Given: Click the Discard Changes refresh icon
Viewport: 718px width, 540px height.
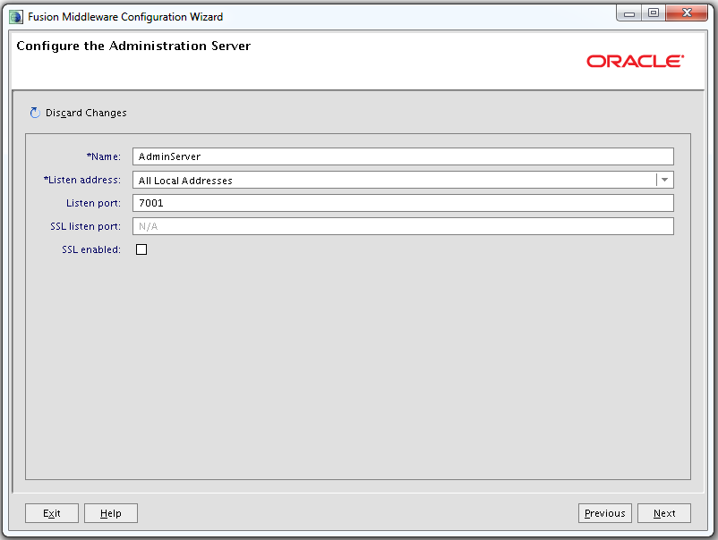Looking at the screenshot, I should pos(35,113).
